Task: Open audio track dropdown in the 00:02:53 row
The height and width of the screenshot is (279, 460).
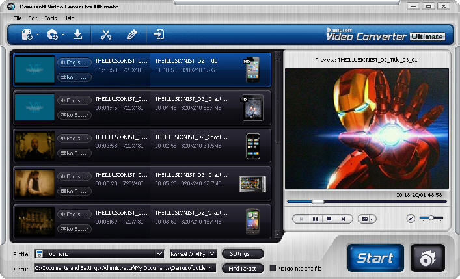Action: [74, 138]
